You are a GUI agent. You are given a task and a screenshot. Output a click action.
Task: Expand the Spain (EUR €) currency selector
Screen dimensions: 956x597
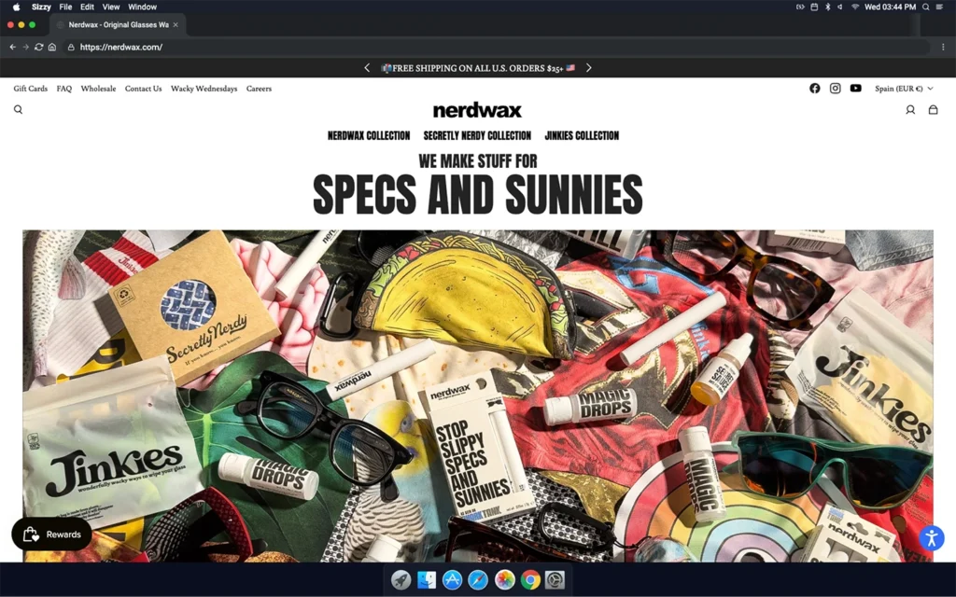[903, 89]
